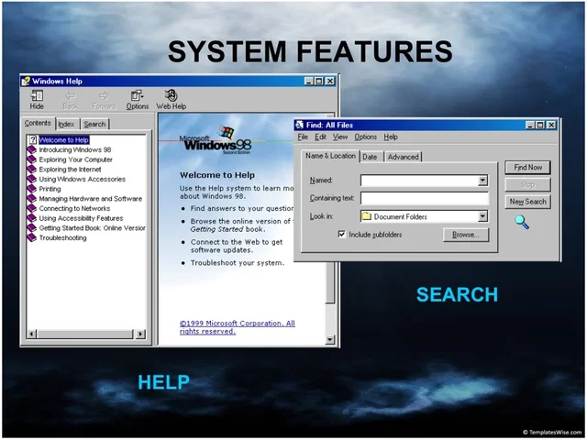Click the Browse... button
587x440 pixels.
[466, 235]
